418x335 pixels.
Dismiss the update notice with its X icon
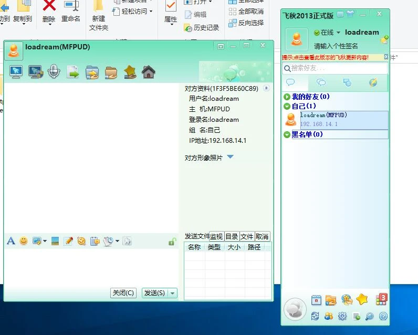(x=386, y=57)
